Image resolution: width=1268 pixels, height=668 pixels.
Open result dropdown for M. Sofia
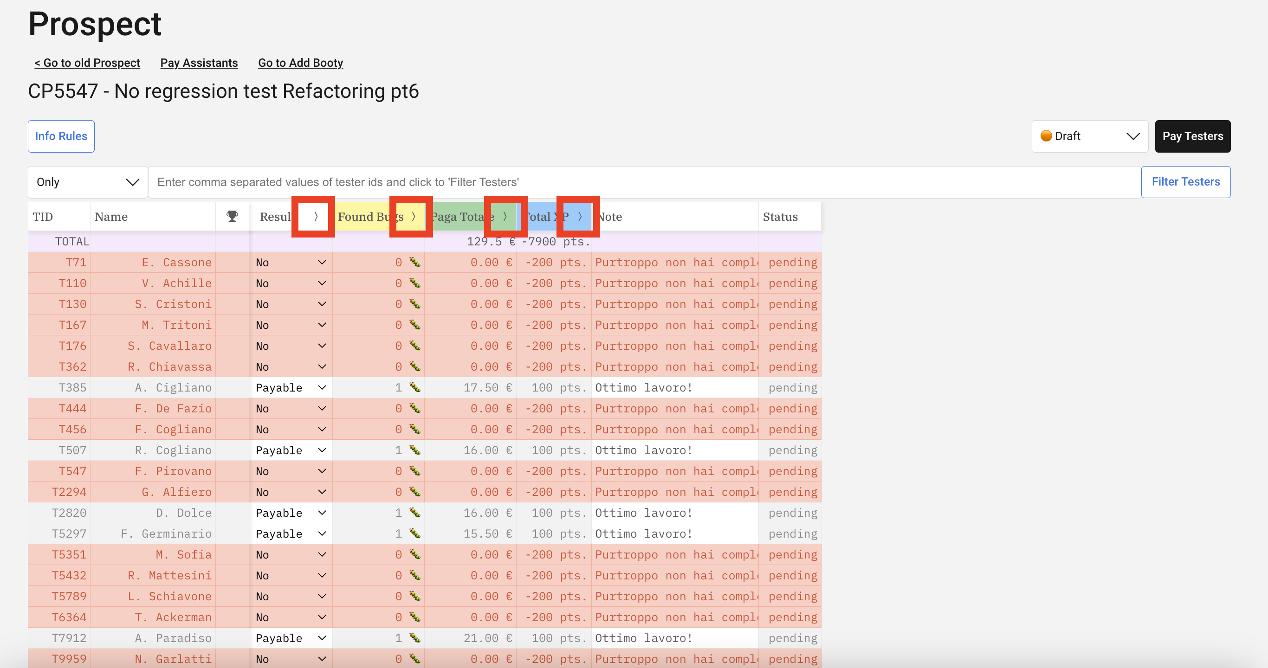(291, 554)
